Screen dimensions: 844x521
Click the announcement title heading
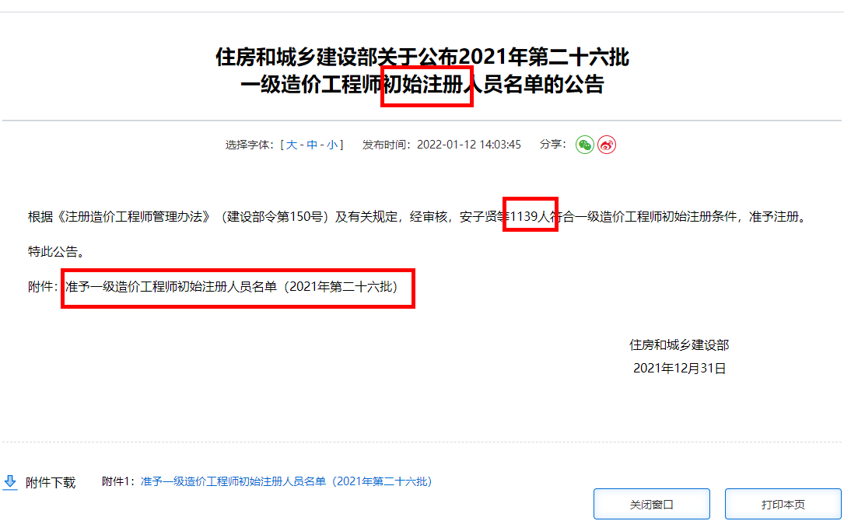[422, 71]
